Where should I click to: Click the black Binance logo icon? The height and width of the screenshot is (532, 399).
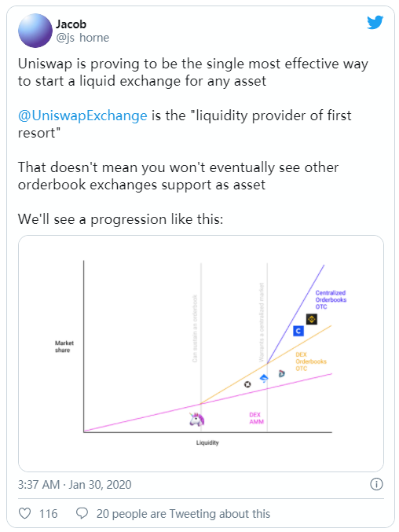click(312, 319)
